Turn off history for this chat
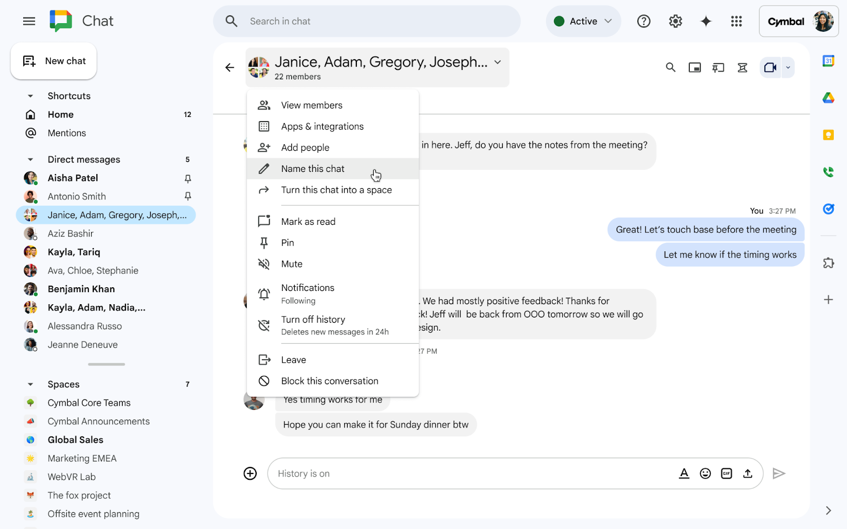 [x=313, y=319]
